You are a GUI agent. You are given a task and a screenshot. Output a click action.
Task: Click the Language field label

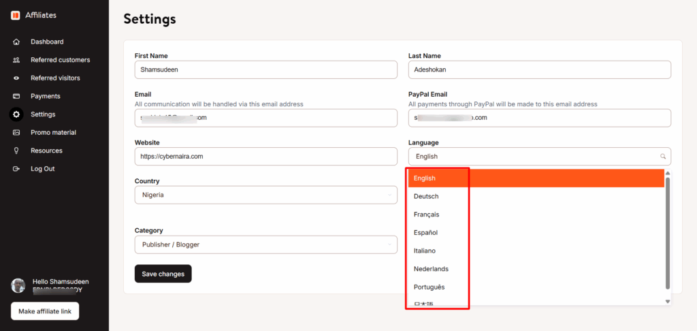[423, 143]
